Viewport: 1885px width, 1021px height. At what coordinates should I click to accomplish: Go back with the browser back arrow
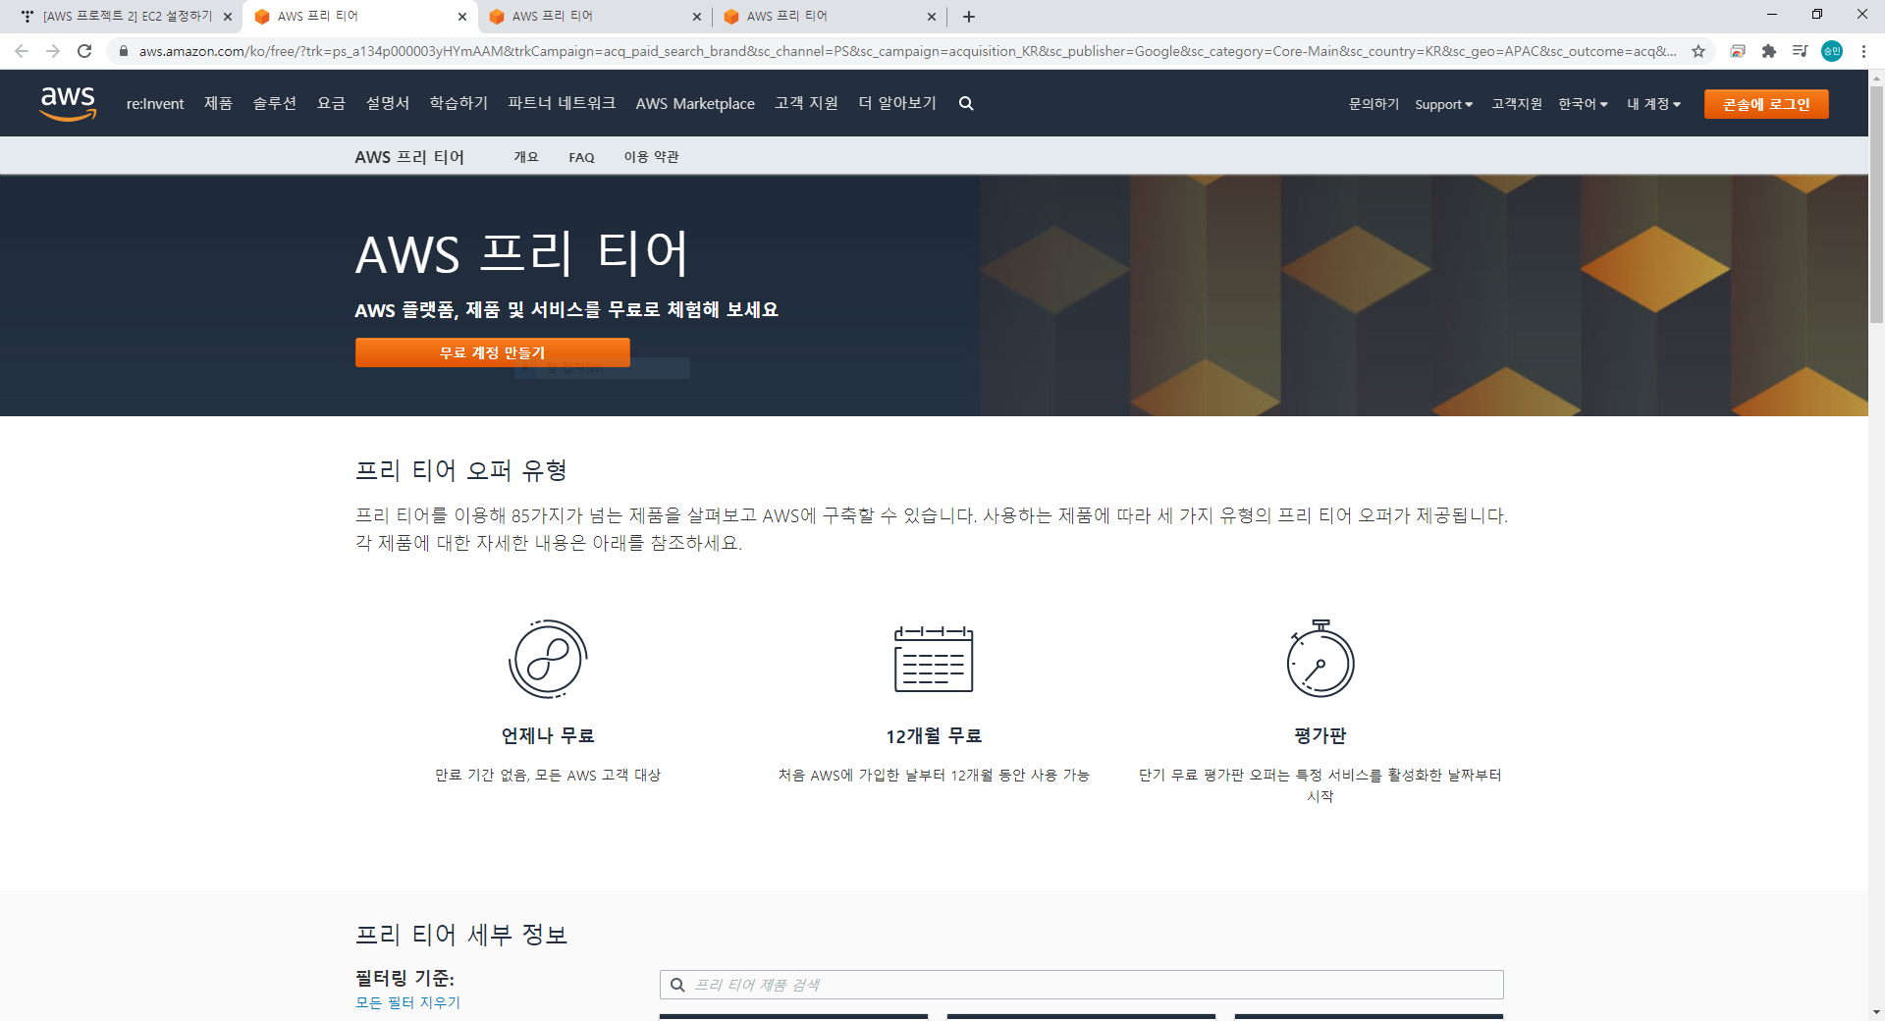tap(22, 51)
